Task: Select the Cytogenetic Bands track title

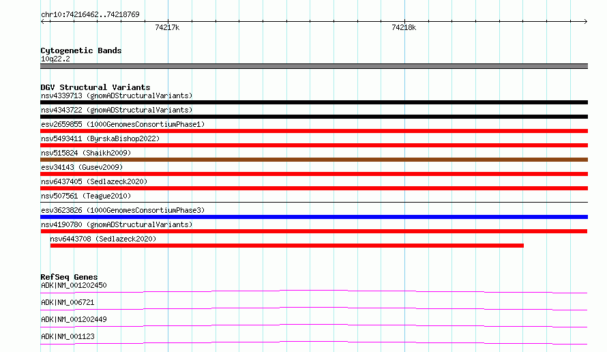Action: tap(81, 50)
